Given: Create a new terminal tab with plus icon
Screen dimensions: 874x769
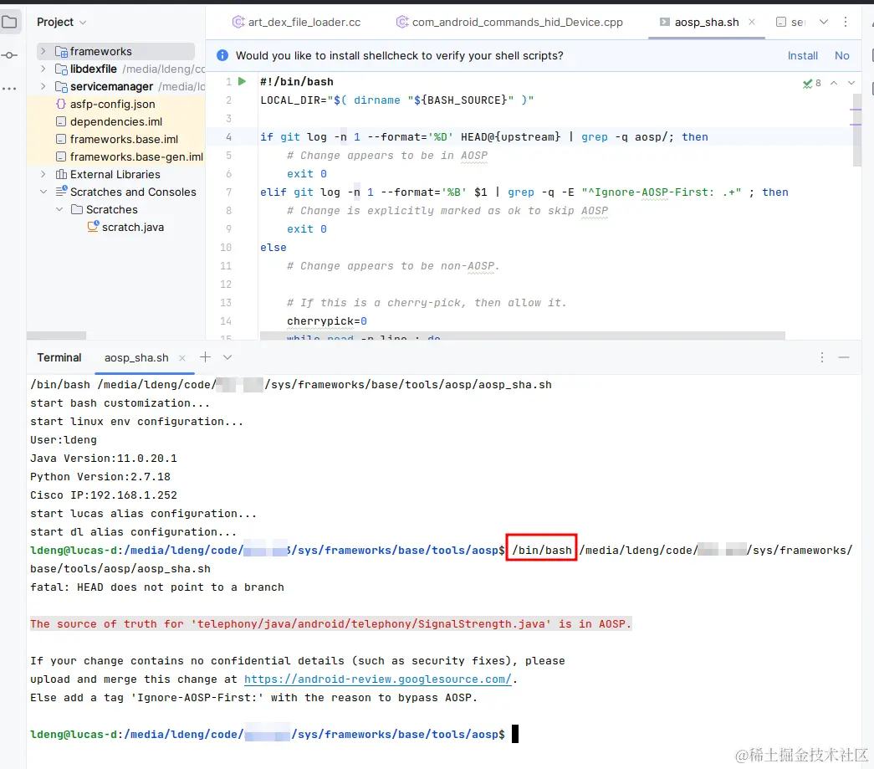Looking at the screenshot, I should coord(205,357).
